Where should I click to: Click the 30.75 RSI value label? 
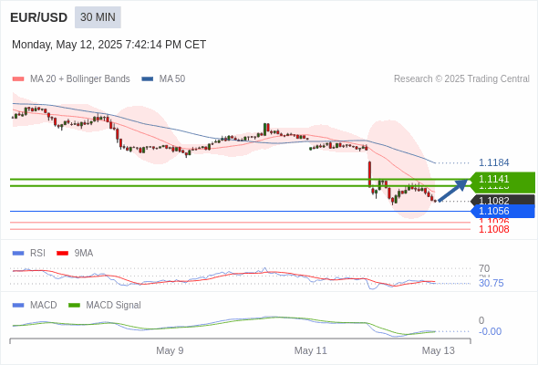[x=491, y=283]
